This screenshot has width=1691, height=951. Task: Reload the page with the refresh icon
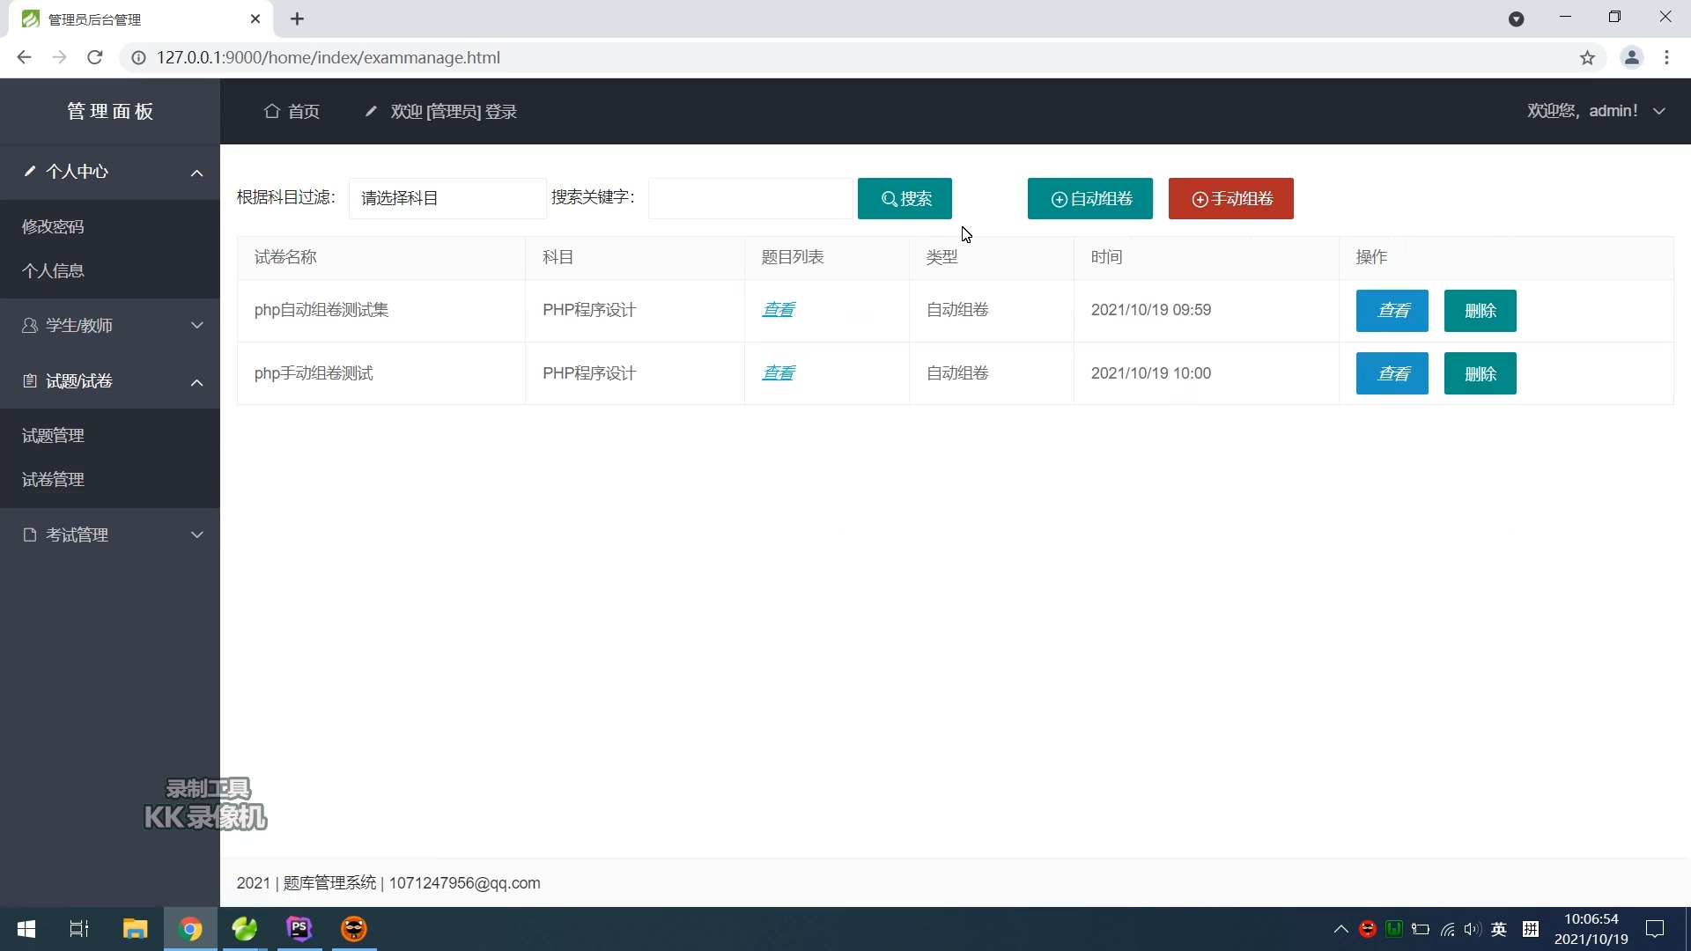[95, 58]
